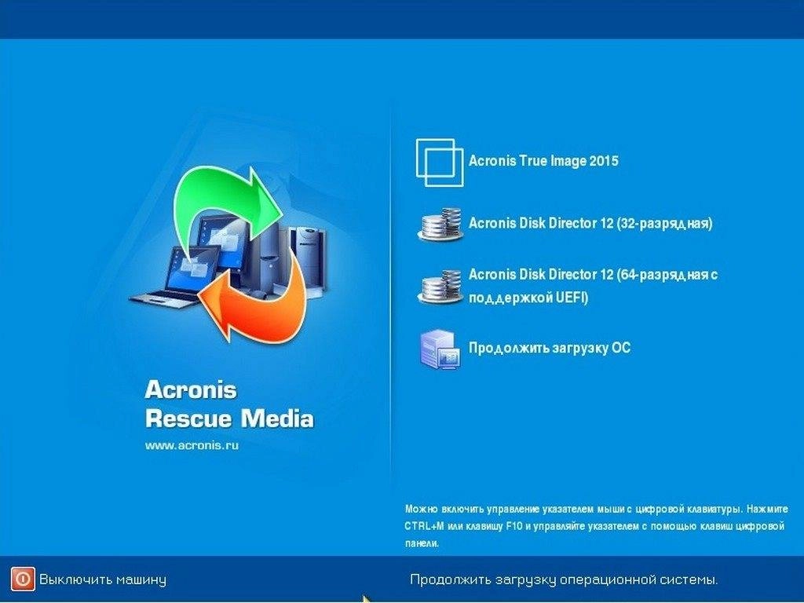Screen dimensions: 804x603
Task: Click the CTRL+M mouse control hint text
Action: pos(596,526)
